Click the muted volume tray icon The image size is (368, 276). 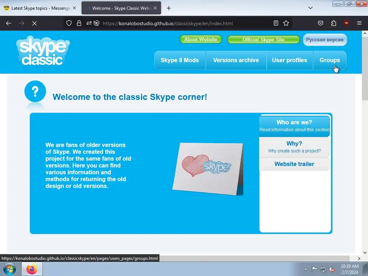pos(332,269)
